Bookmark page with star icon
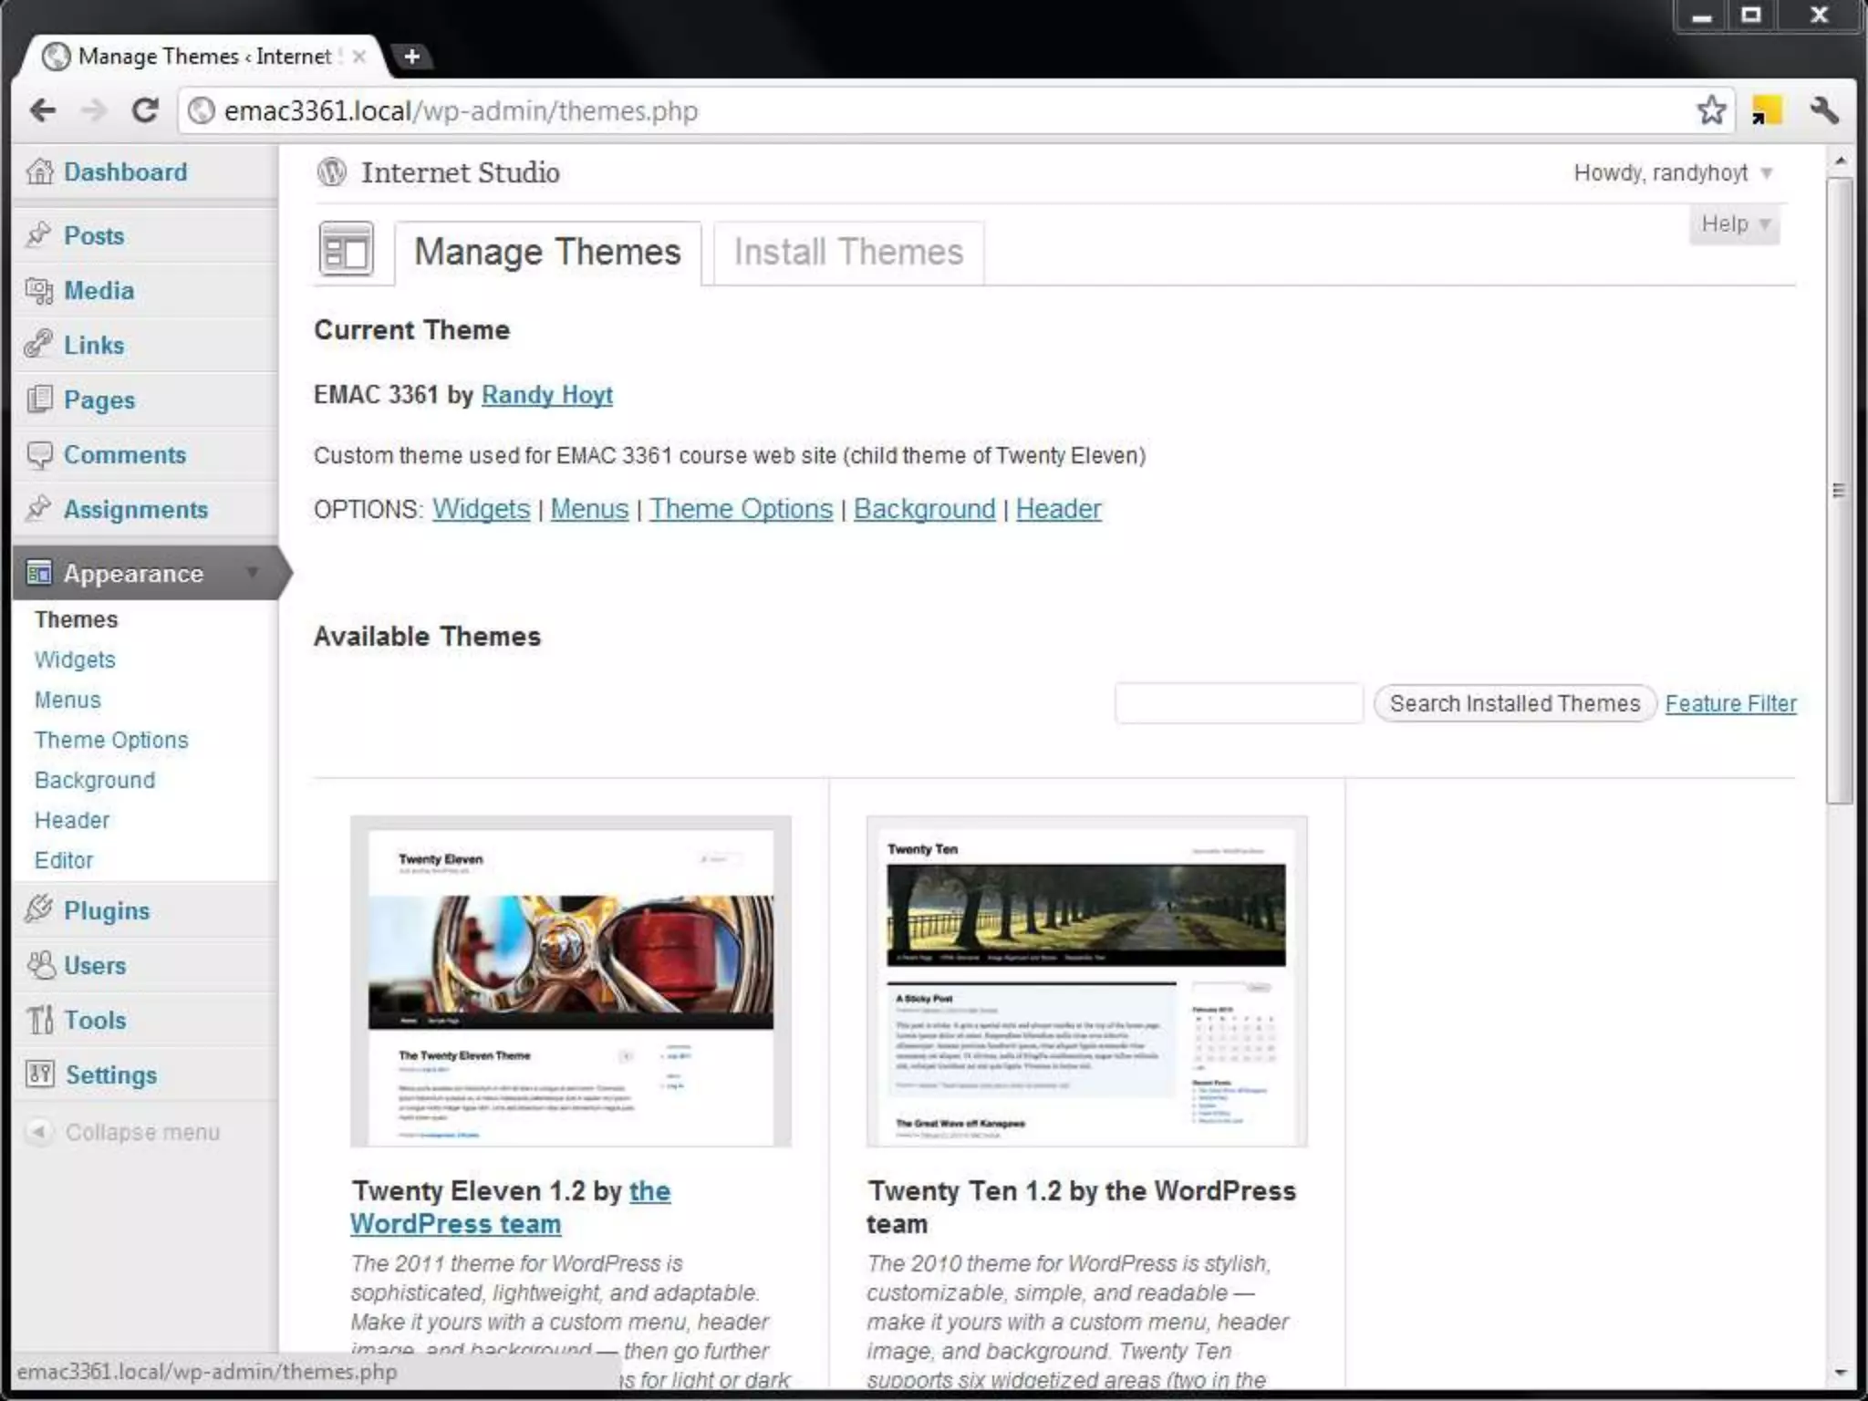 [1711, 110]
